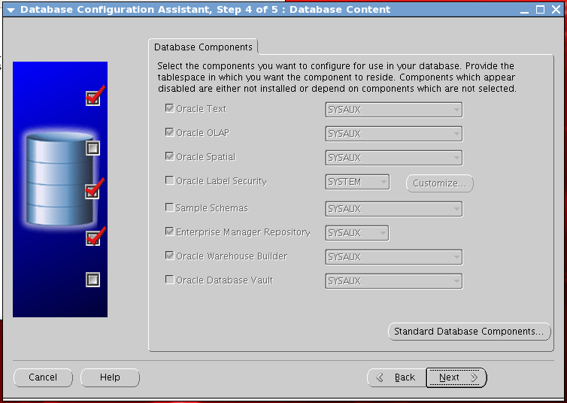Select the Database Components tab
The image size is (567, 403).
[203, 47]
